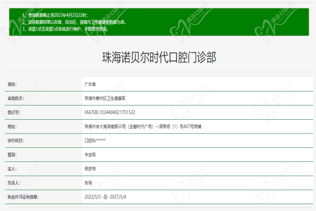Viewport: 316px width, 211px height.
Task: Click the address starting with 珠海市吉大海滨南路50号
Action: coord(143,127)
